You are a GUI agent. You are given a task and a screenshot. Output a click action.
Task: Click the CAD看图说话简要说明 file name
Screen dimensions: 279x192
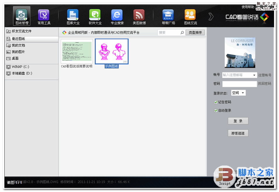click(77, 66)
